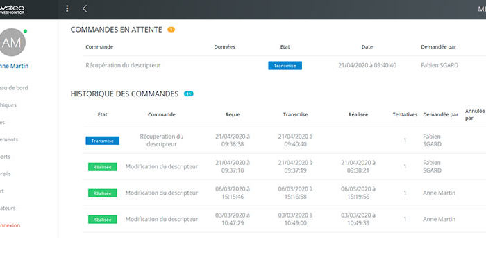
Task: Open the three-dot menu in header
Action: point(67,9)
